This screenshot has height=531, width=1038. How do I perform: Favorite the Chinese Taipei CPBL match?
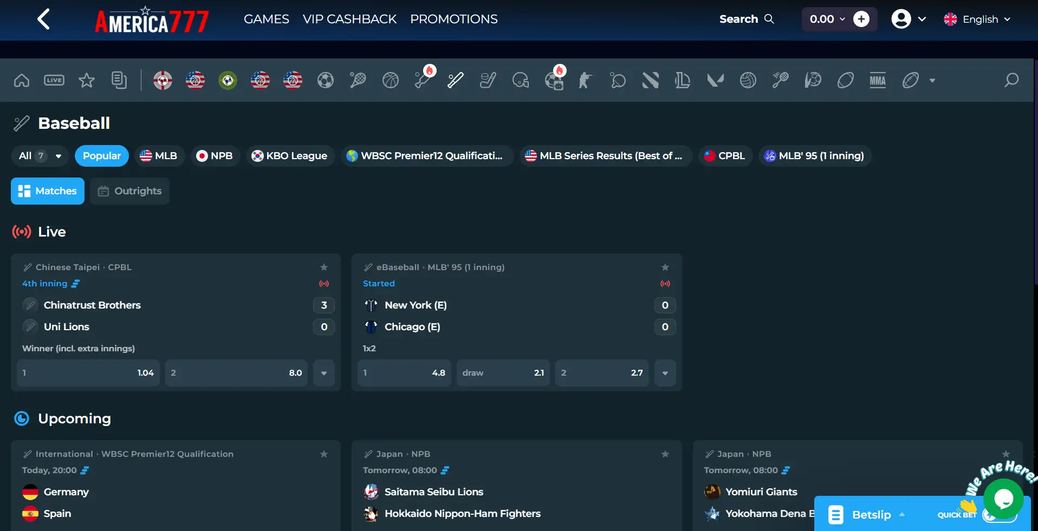click(x=324, y=267)
